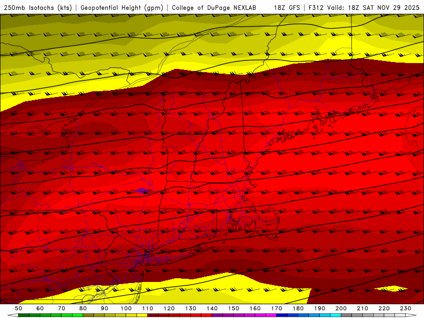Image resolution: width=424 pixels, height=318 pixels.
Task: Click the '110' legend value
Action: point(148,308)
